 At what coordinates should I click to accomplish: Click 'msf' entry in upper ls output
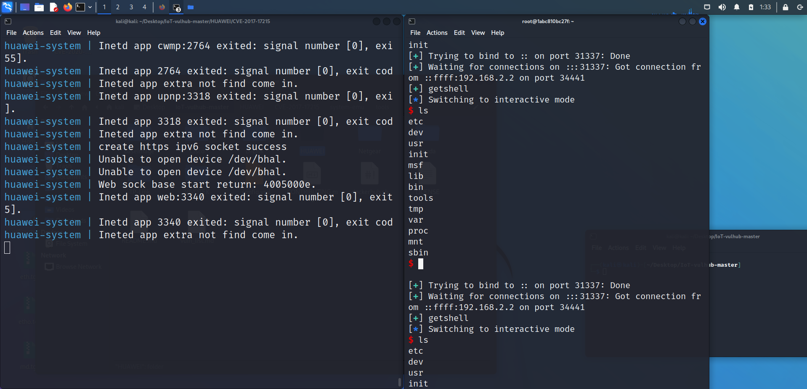point(416,165)
